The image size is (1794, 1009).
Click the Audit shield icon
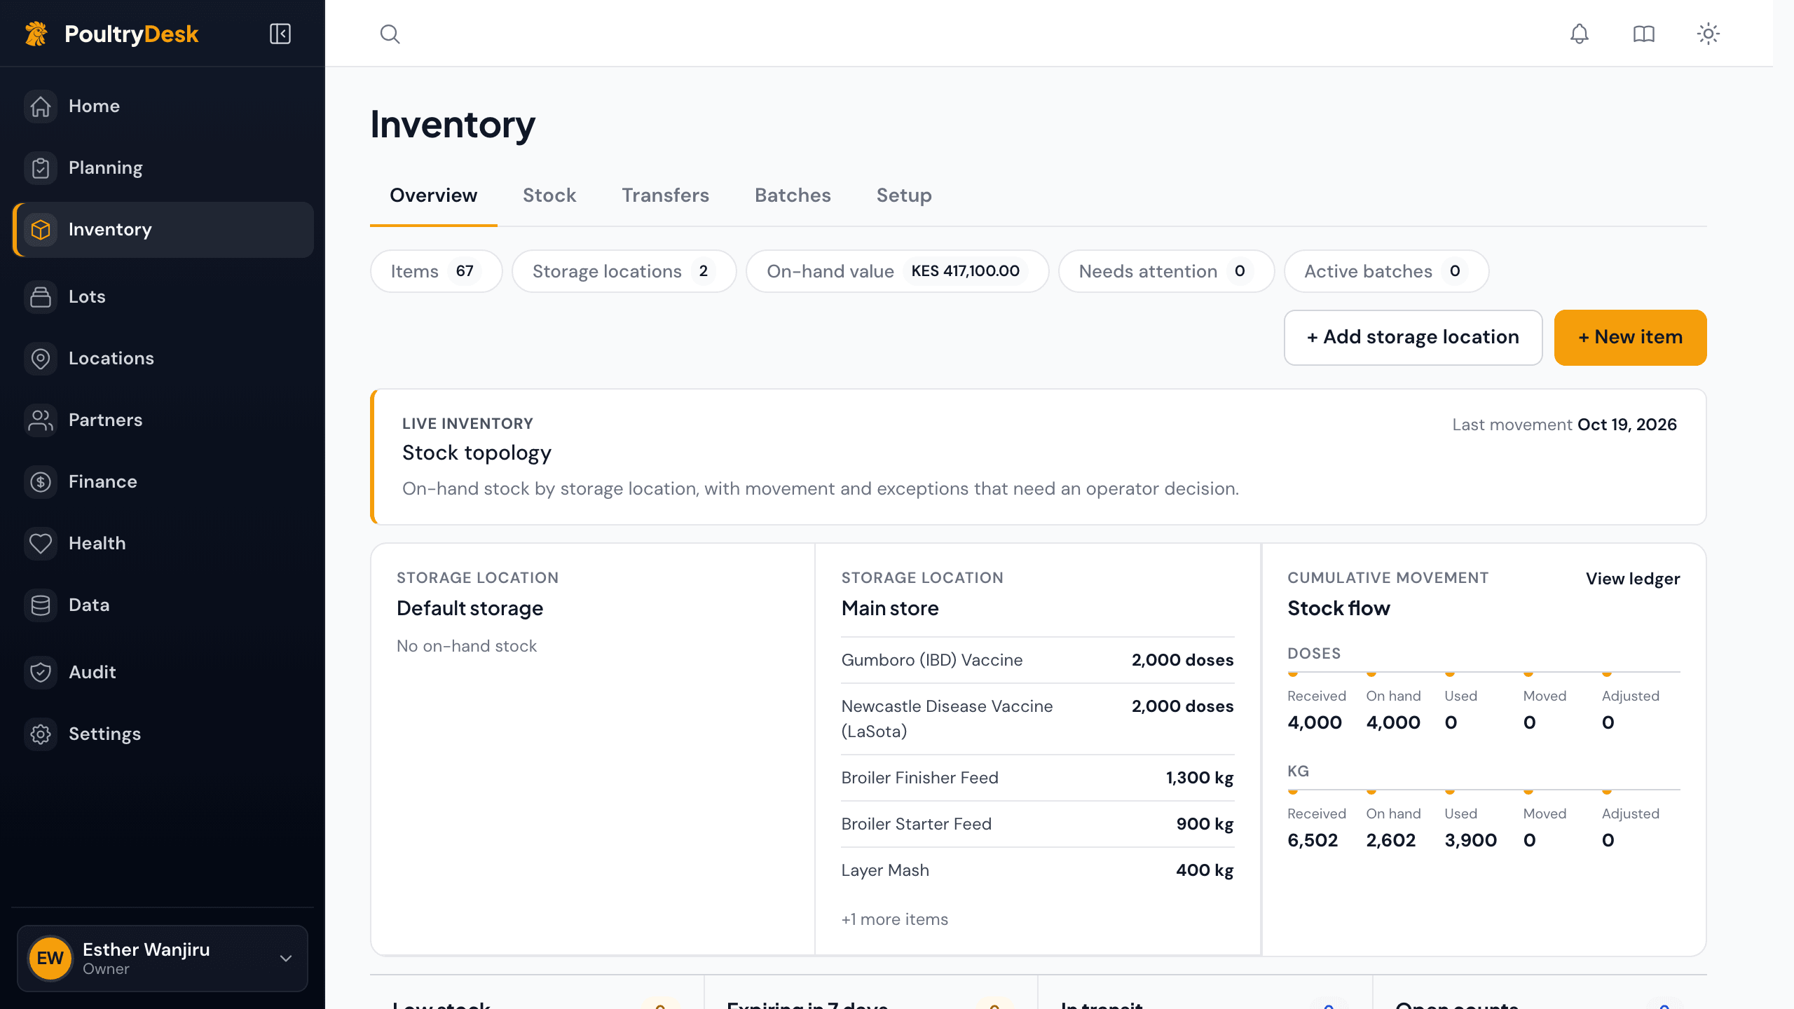(x=41, y=673)
